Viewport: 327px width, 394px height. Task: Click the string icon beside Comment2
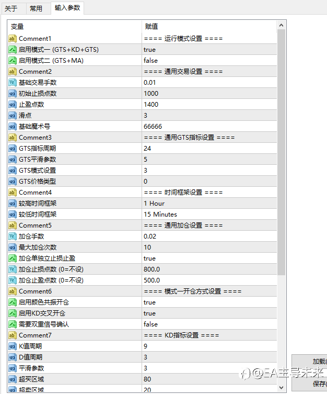point(13,72)
